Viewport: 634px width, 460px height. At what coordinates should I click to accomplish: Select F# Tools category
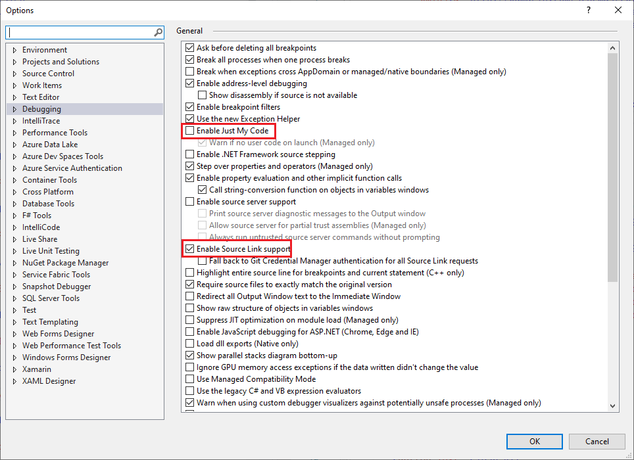[x=37, y=216]
